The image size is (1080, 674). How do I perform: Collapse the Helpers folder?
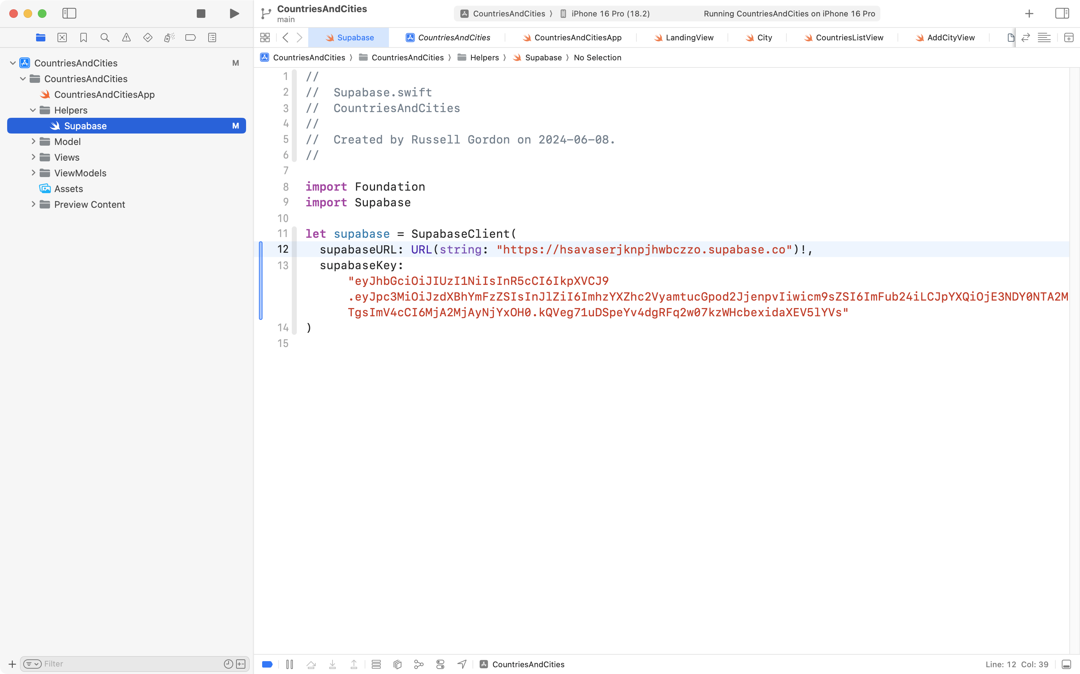point(33,110)
